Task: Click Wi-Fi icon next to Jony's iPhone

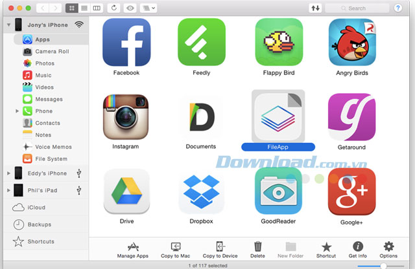Action: 79,25
